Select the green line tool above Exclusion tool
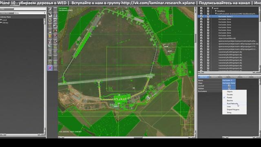Viewport: 261px width, 147px height. (50, 62)
